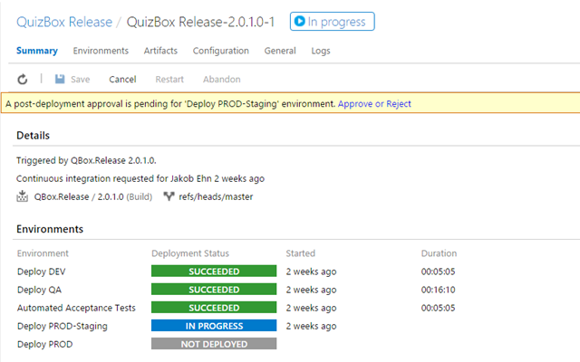580x362 pixels.
Task: Click Cancel in the toolbar
Action: [x=122, y=80]
